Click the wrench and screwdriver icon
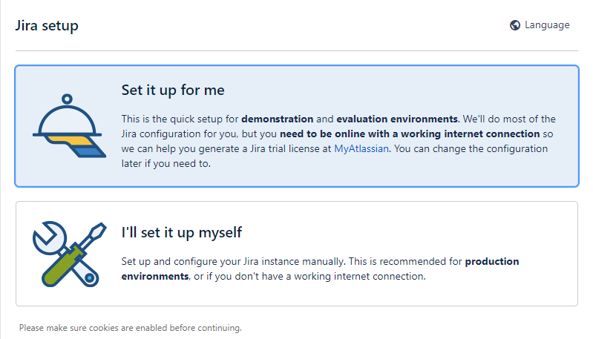The image size is (593, 339). coord(70,254)
